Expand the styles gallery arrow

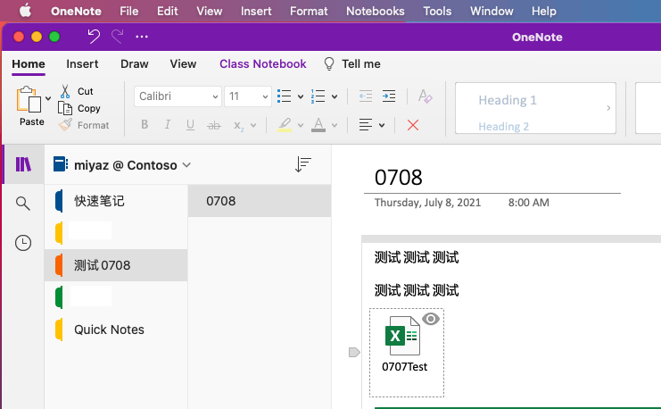click(608, 108)
